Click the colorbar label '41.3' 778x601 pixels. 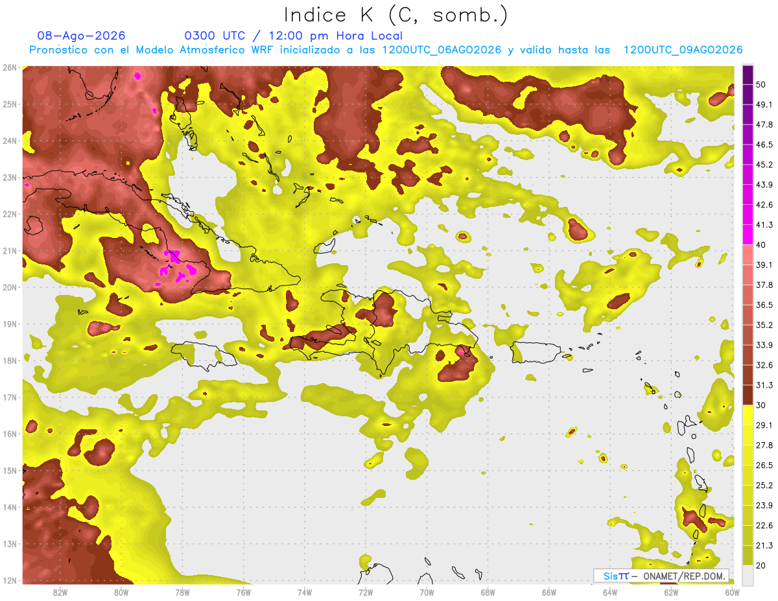[764, 225]
